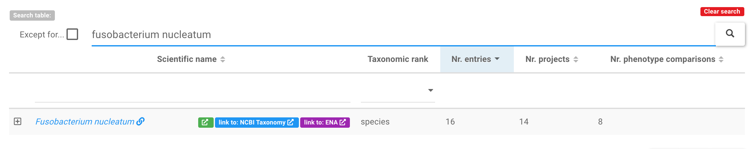The image size is (754, 149).
Task: Open the Taxonomic rank filter dropdown
Action: point(398,91)
